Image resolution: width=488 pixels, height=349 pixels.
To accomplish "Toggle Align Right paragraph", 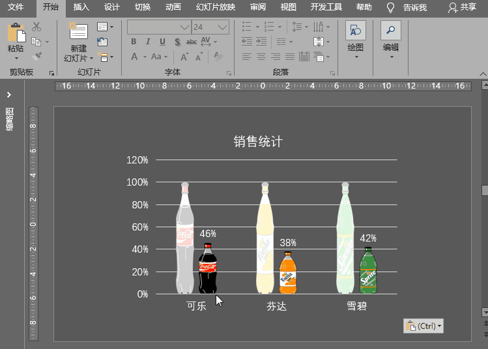I will (x=276, y=57).
